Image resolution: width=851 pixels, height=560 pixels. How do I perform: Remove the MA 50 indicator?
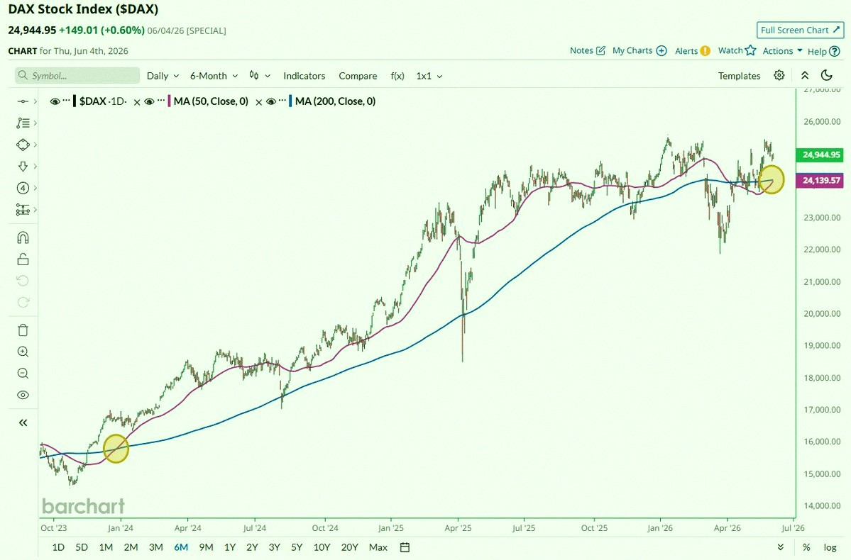click(x=137, y=102)
